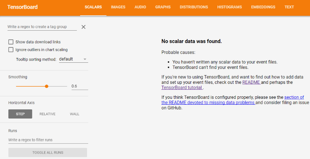Follow the TensorBoard tutorial link
The image size is (310, 159).
(182, 88)
